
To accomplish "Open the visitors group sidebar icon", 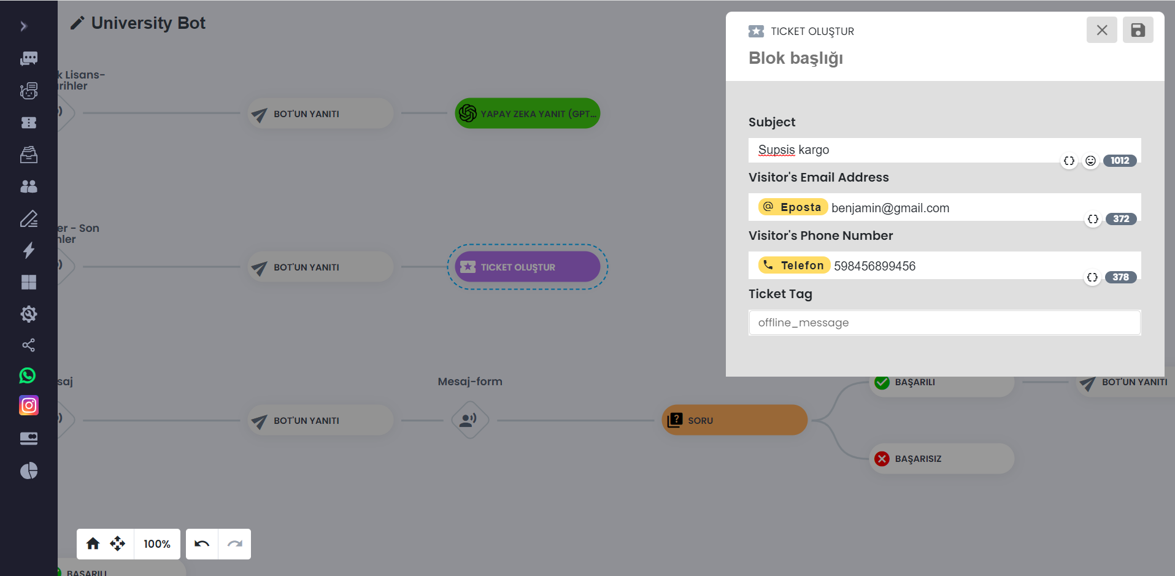I will 29,186.
